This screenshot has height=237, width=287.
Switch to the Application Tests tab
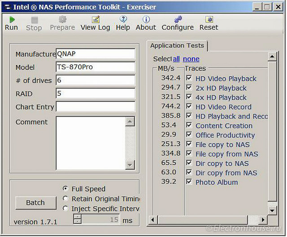point(177,45)
